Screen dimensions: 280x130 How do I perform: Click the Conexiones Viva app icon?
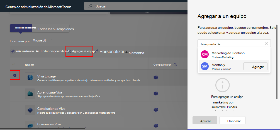coord(30,124)
